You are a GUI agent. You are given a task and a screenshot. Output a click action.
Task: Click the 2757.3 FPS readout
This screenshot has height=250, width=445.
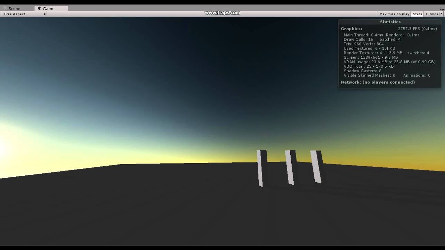(x=417, y=29)
